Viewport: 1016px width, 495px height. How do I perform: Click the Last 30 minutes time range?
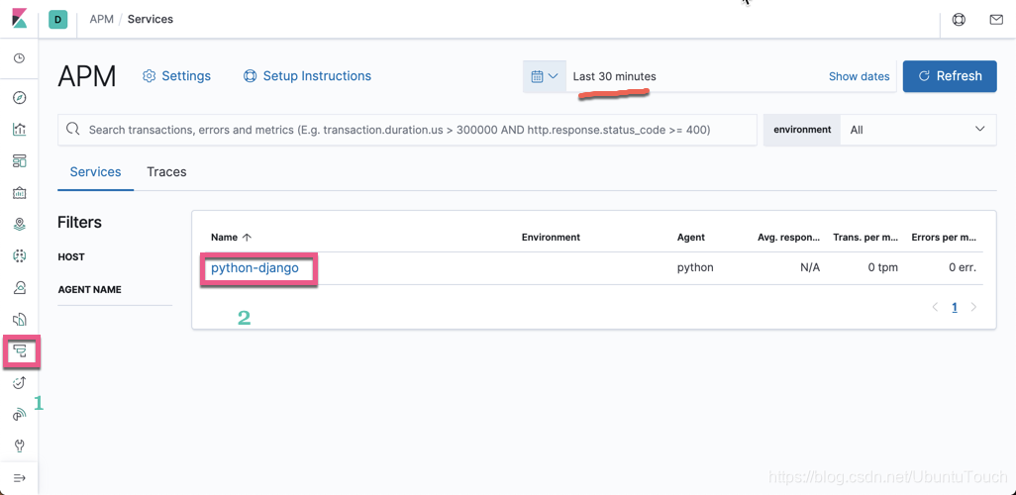click(614, 76)
